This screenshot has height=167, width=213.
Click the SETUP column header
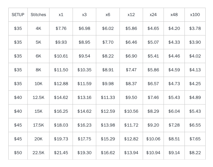pyautogui.click(x=18, y=14)
